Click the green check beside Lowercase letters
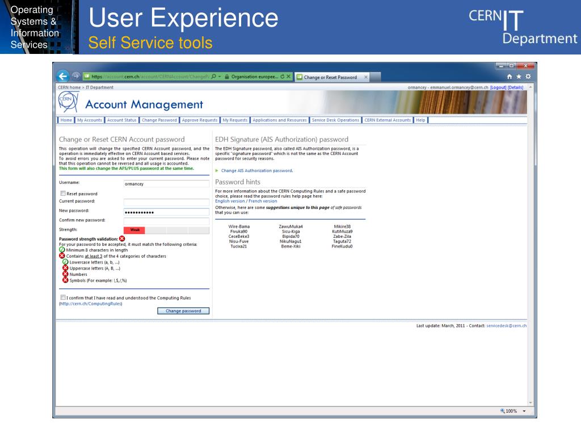Viewport: 581px width, 436px height. tap(65, 262)
